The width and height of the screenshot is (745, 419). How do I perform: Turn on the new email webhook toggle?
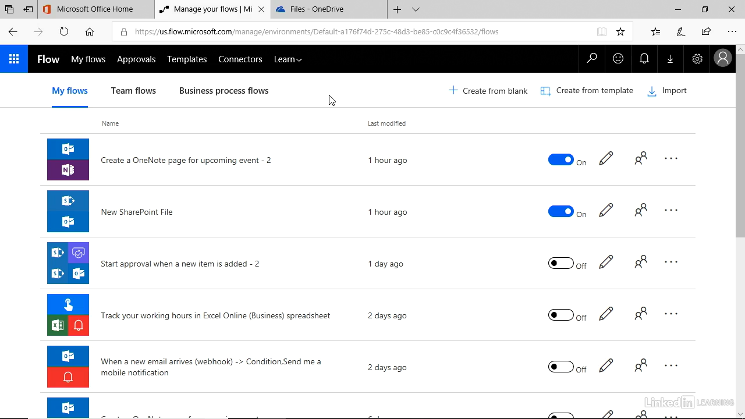(x=561, y=367)
